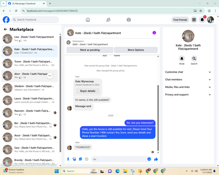Click More Options button

click(136, 50)
